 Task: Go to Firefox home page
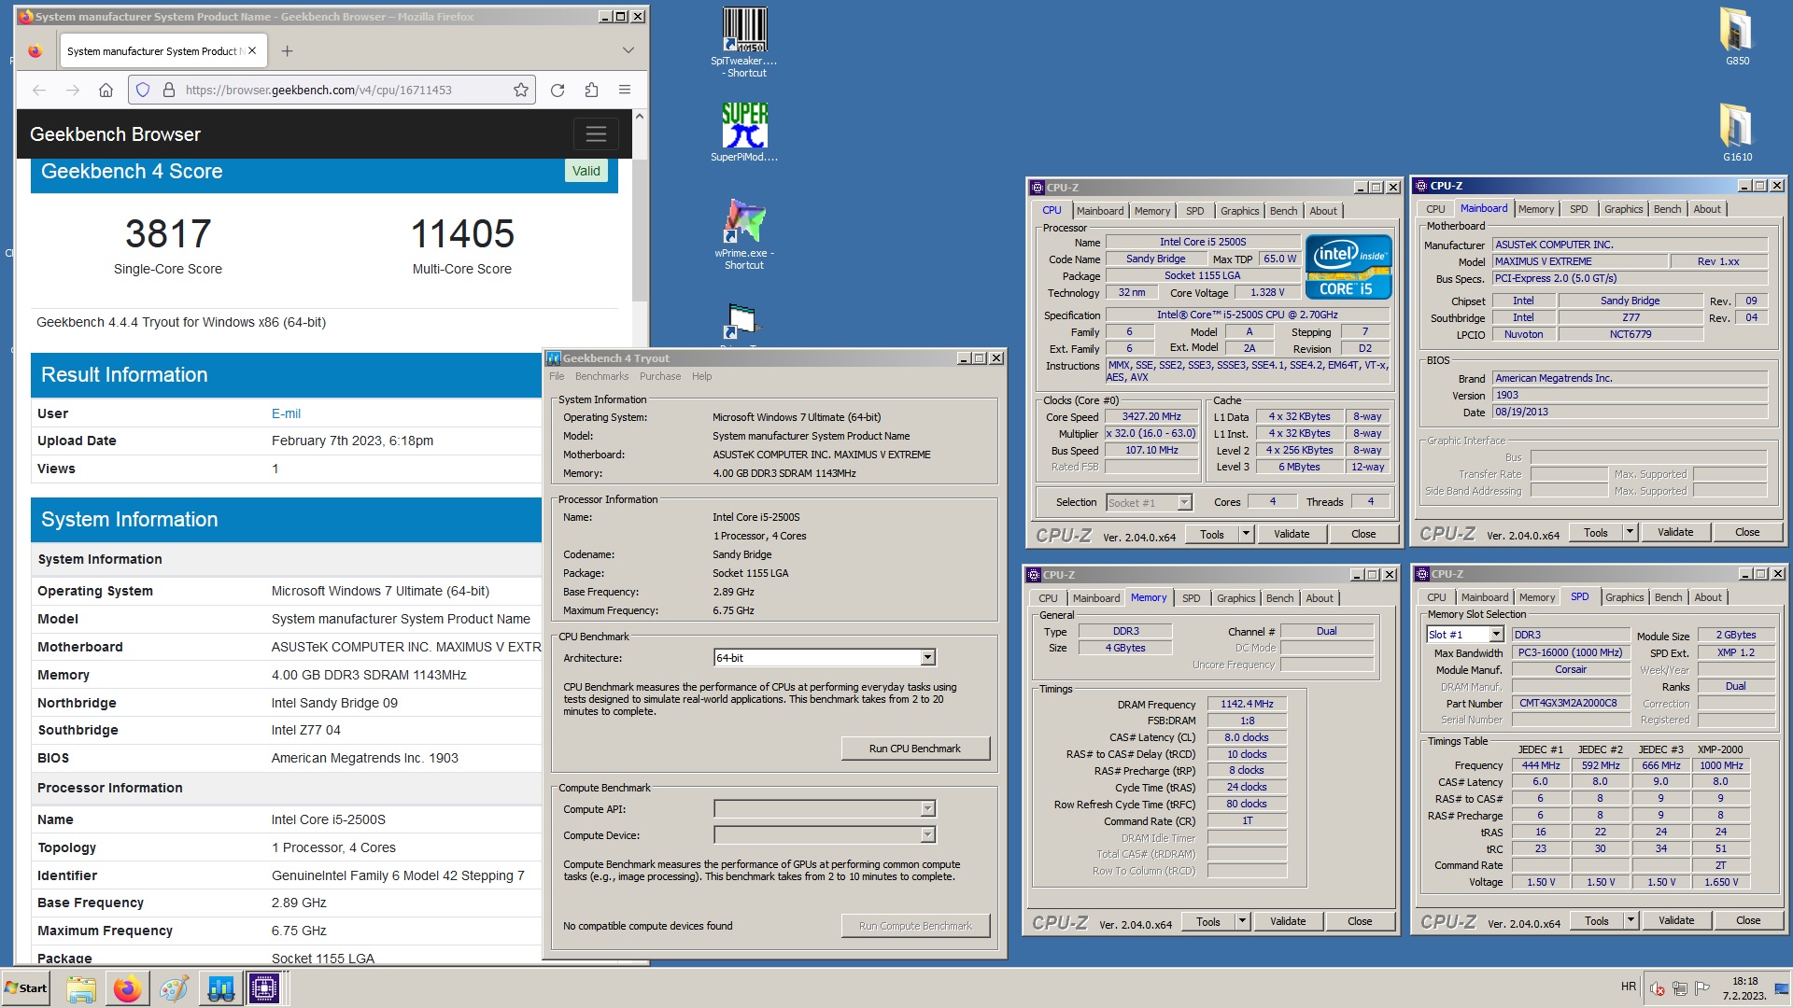click(106, 90)
